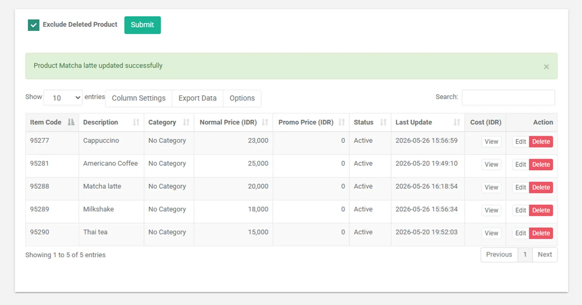Edit the Milkshake product
The height and width of the screenshot is (305, 582).
pos(521,210)
